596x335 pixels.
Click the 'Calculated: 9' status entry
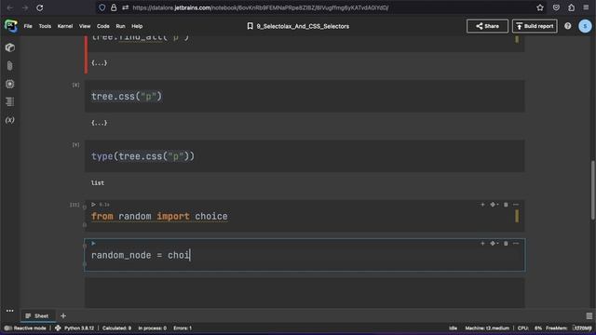tap(116, 328)
